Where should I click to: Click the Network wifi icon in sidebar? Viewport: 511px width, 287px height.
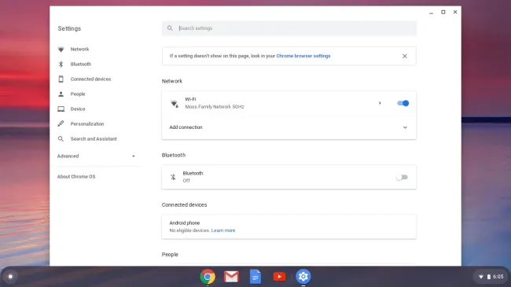pos(61,50)
